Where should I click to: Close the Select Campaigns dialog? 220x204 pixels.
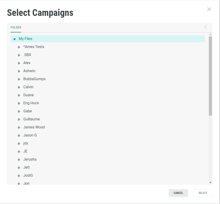(209, 9)
